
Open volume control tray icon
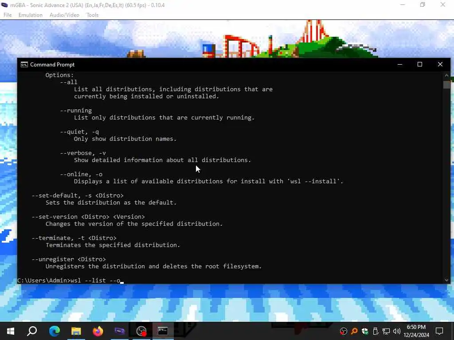[x=397, y=331]
